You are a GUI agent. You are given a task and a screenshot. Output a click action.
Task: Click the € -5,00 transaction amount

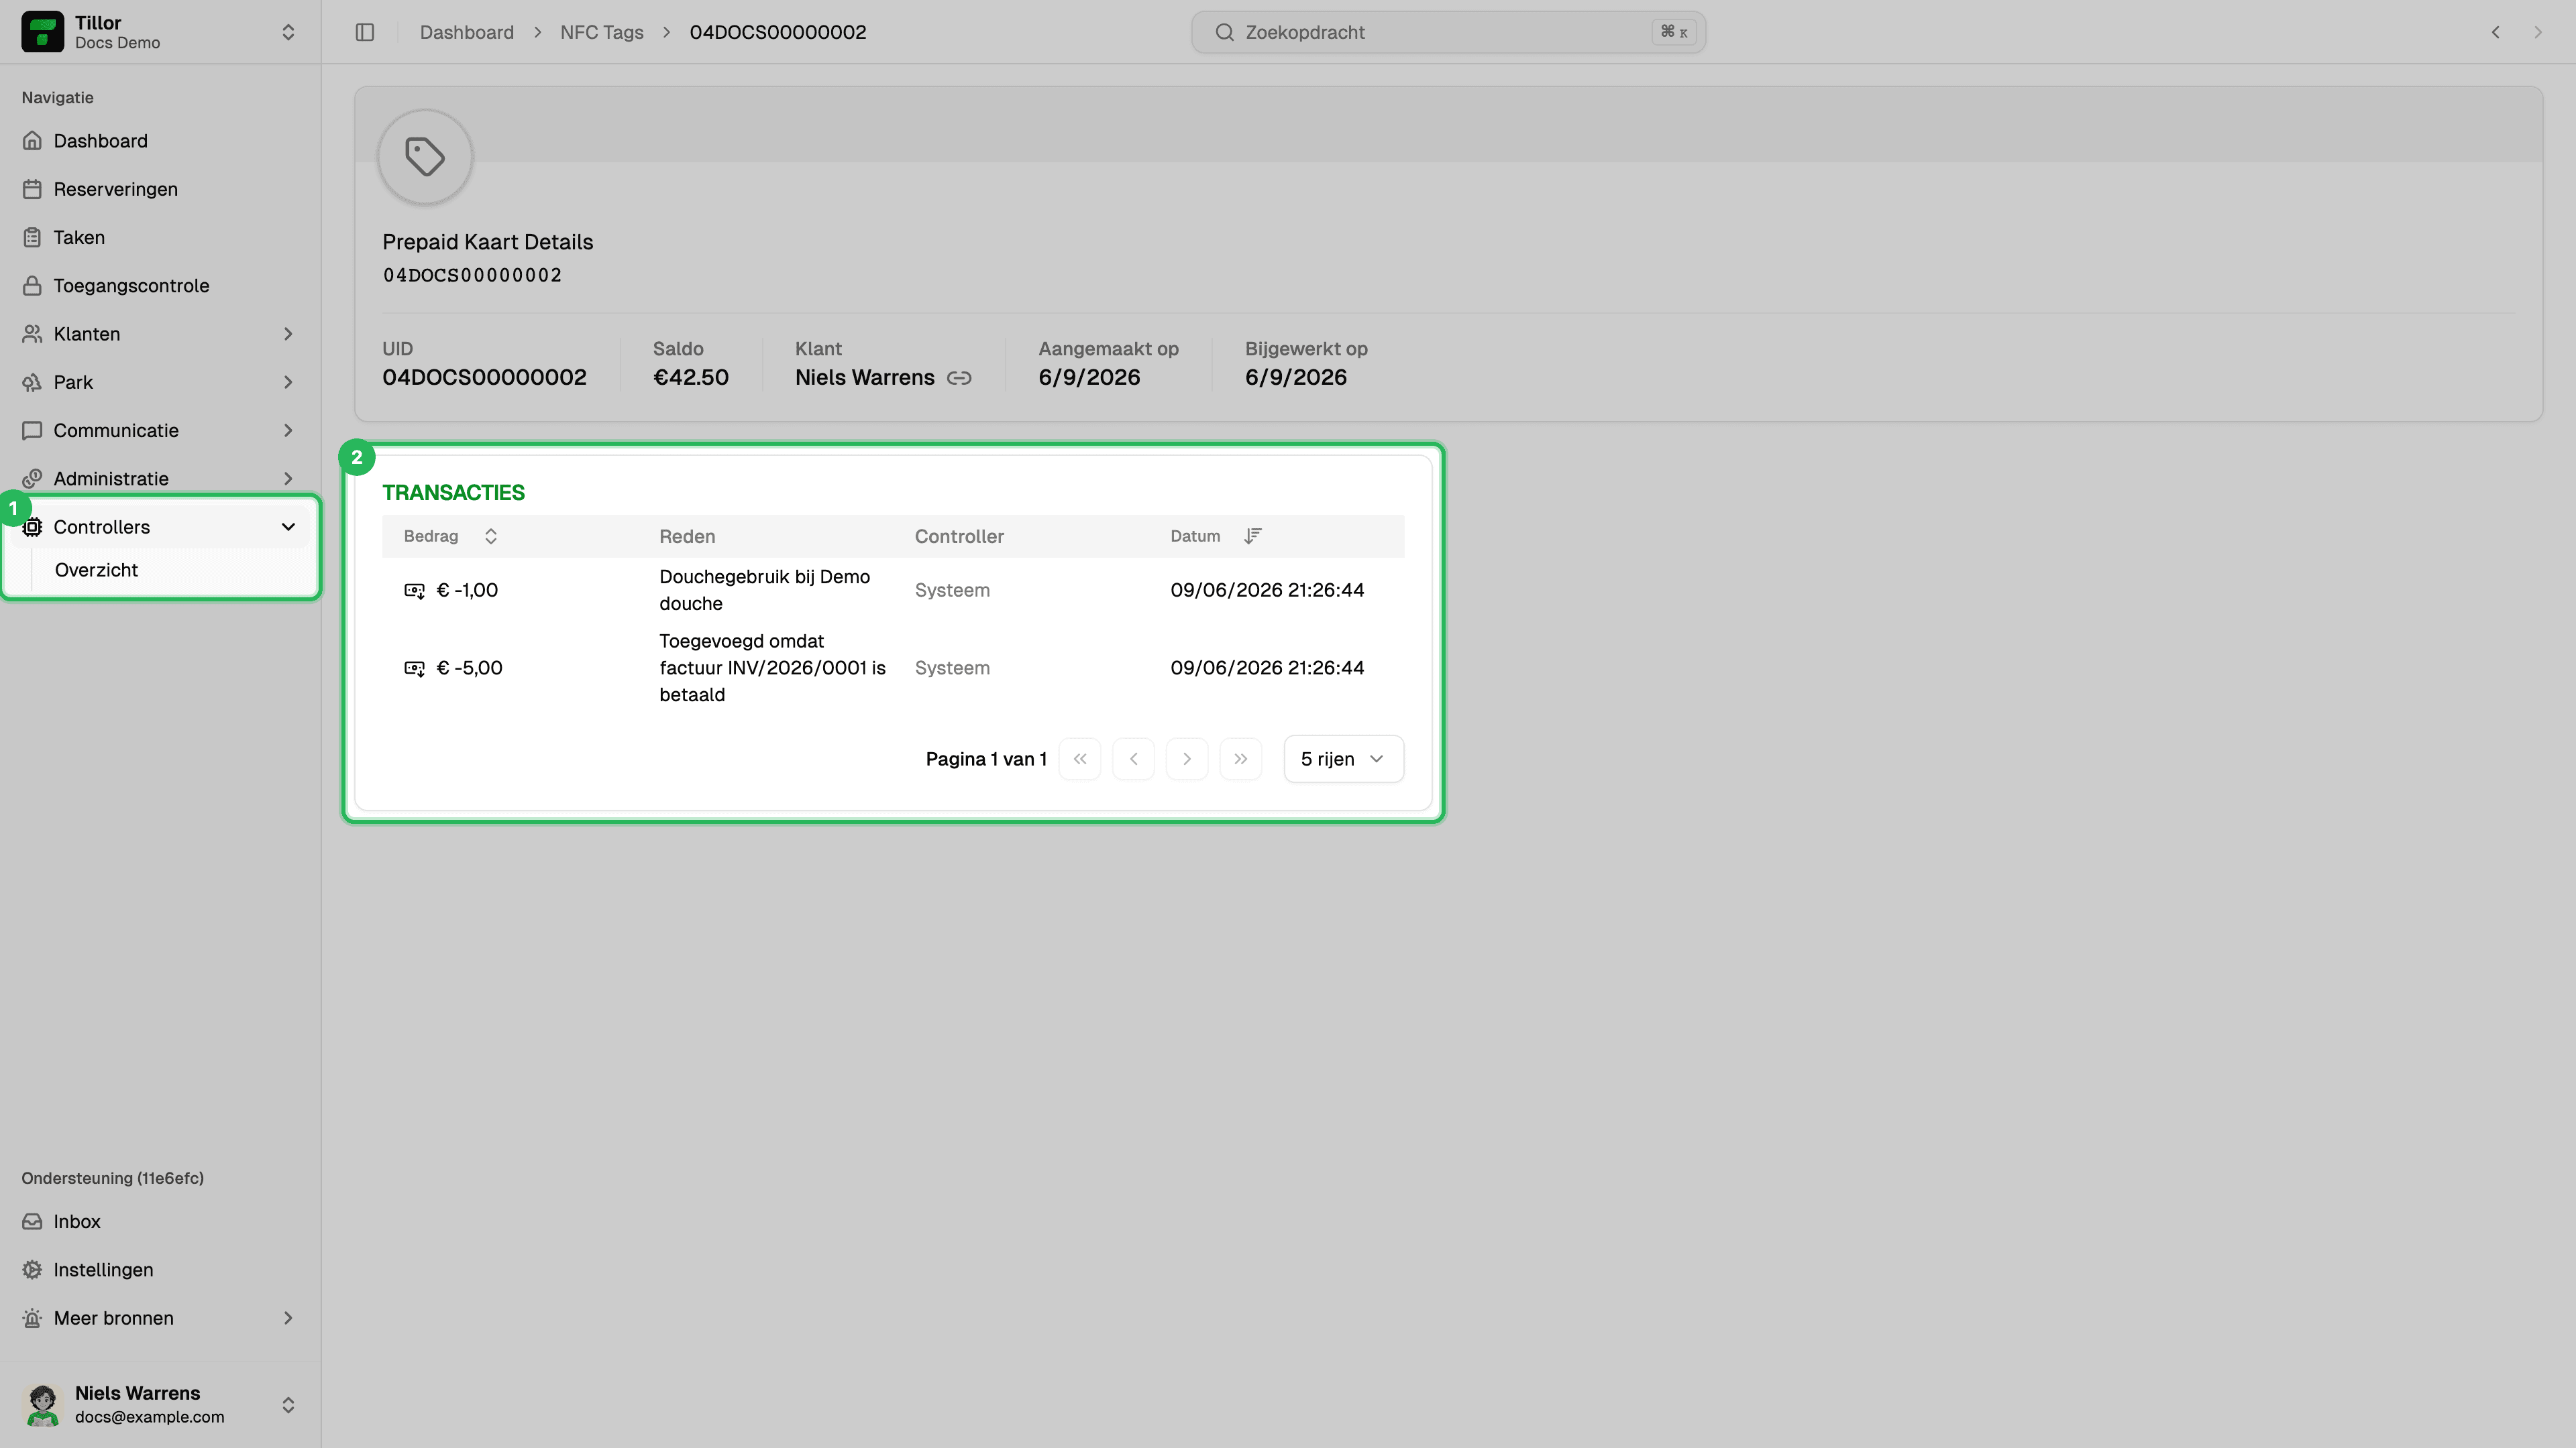coord(469,668)
